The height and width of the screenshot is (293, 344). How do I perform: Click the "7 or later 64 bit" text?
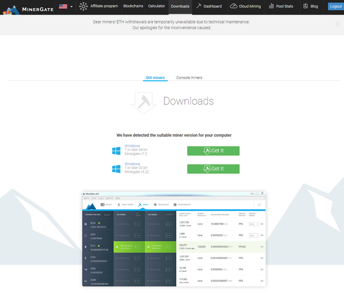136,150
